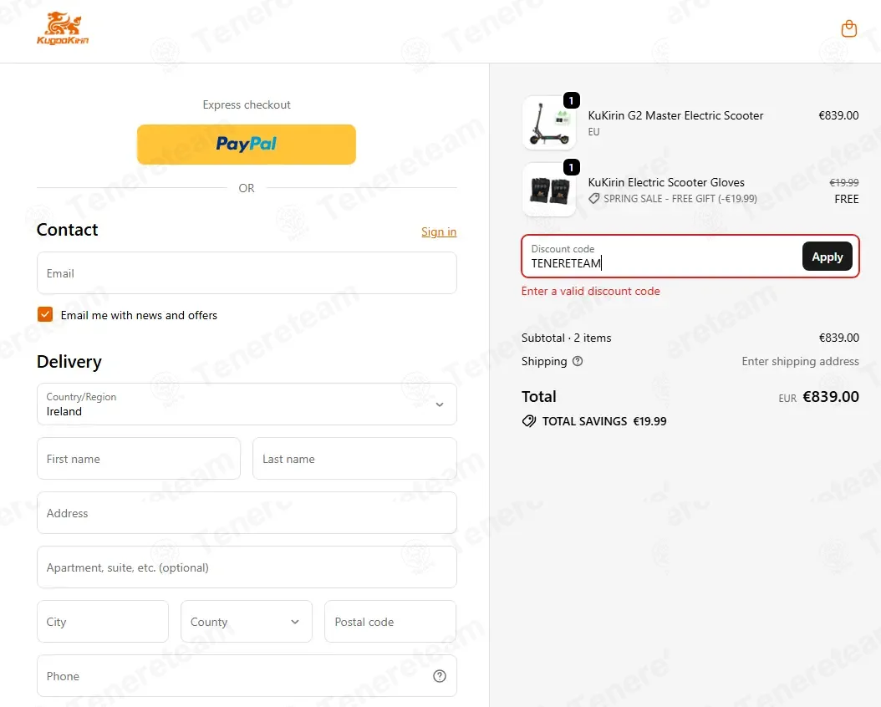Open the G2 Master scooter thumbnail
881x707 pixels.
pyautogui.click(x=549, y=122)
